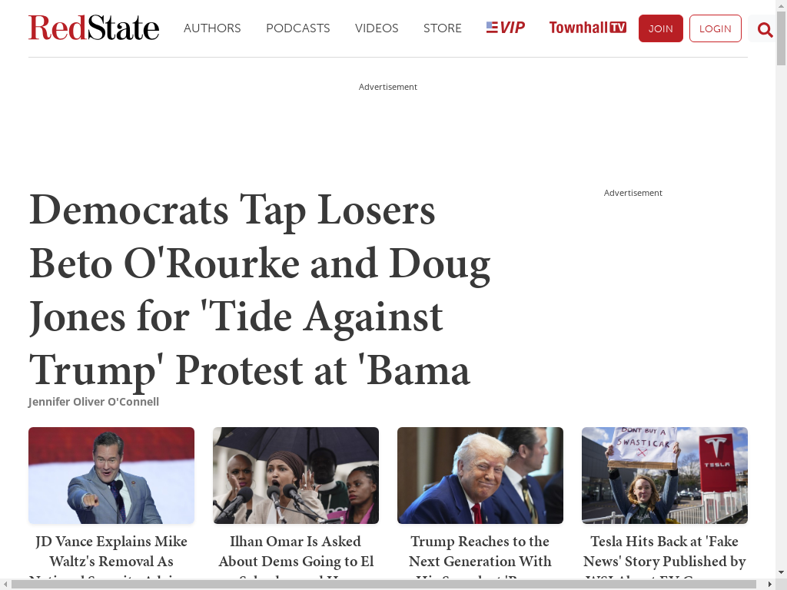Click the vertical scrollbar up arrow
The height and width of the screenshot is (590, 787).
point(781,5)
